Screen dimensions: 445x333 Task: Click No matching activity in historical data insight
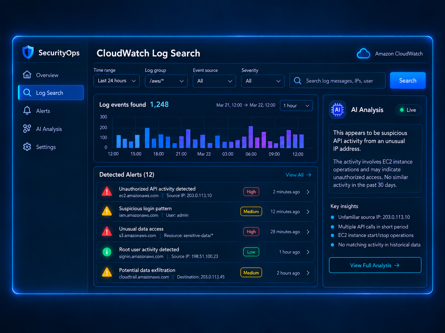coord(379,245)
